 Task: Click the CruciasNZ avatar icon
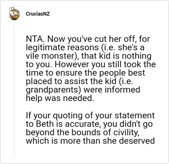pyautogui.click(x=14, y=14)
